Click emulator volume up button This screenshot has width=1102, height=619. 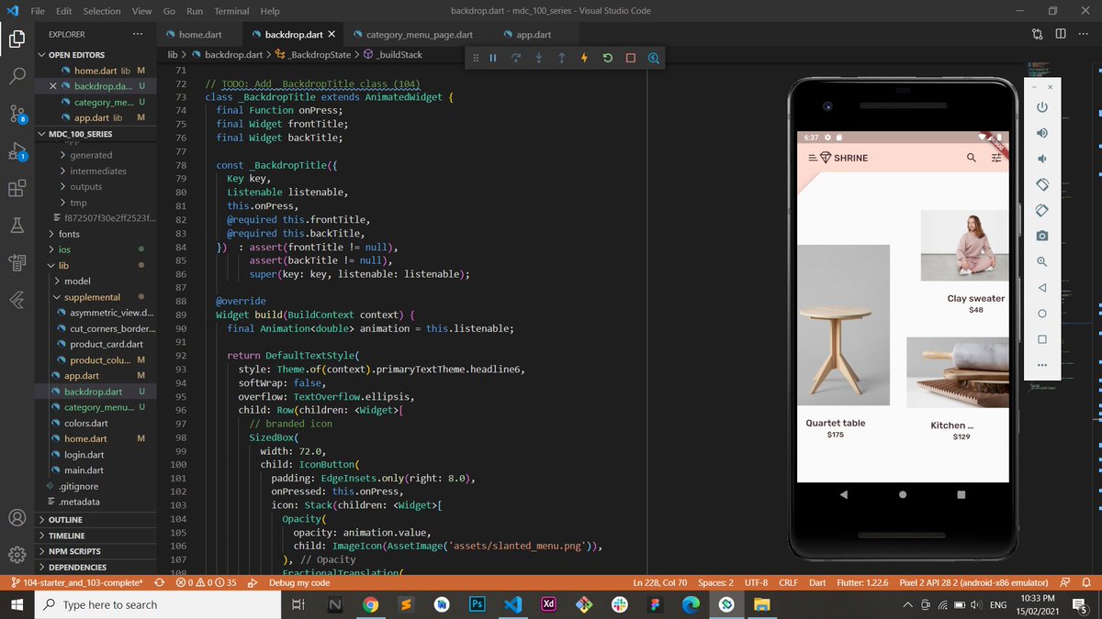click(x=1042, y=133)
